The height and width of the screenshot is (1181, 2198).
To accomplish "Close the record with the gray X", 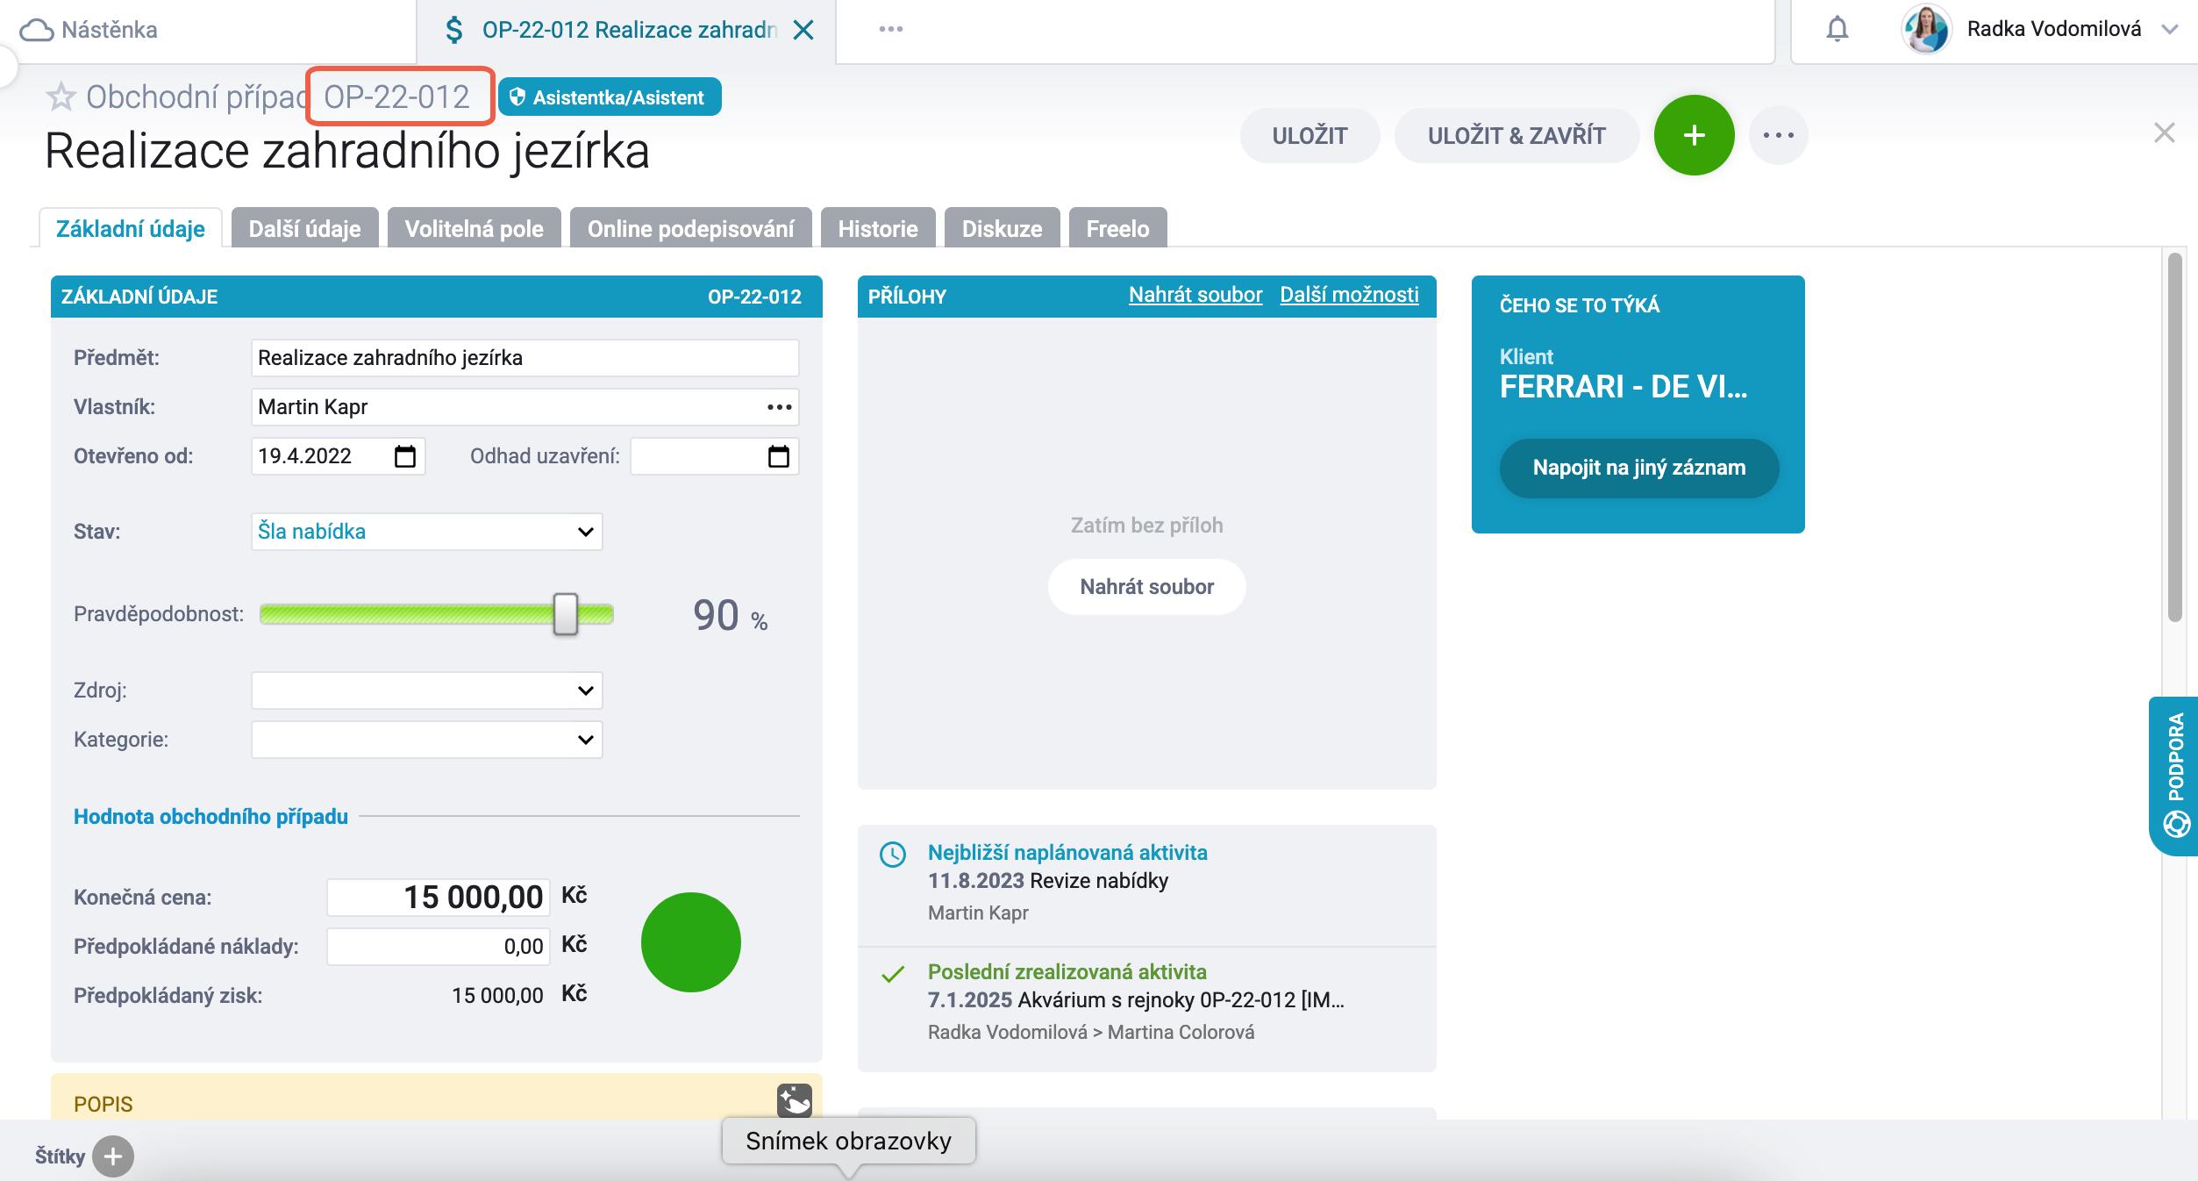I will click(2165, 132).
